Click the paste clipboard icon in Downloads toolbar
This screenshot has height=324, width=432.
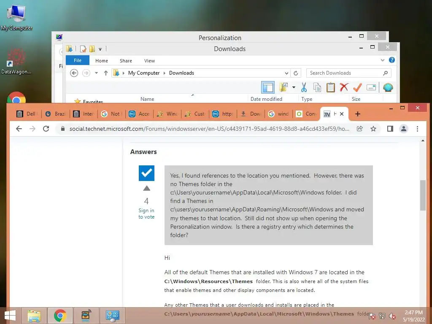pos(330,87)
